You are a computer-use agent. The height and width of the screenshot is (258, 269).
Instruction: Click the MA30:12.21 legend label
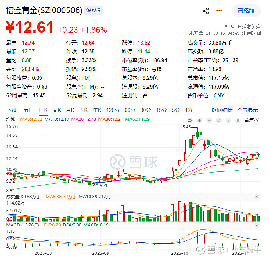110,119
